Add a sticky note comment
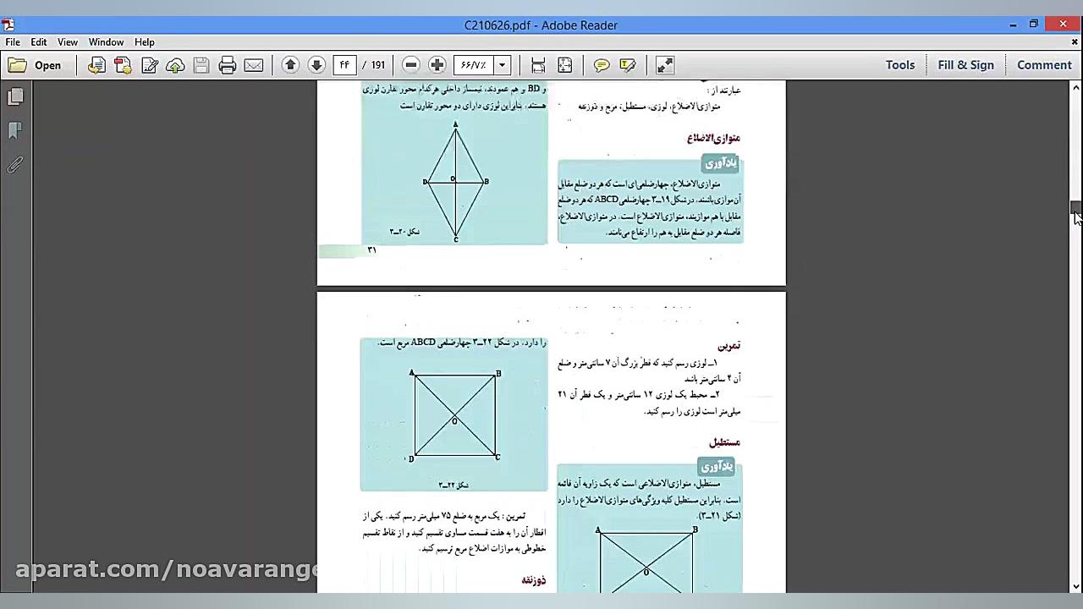This screenshot has width=1083, height=609. (602, 65)
